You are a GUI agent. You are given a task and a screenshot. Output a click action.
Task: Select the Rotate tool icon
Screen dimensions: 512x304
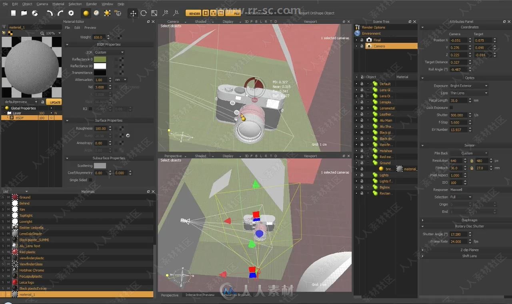click(x=144, y=13)
